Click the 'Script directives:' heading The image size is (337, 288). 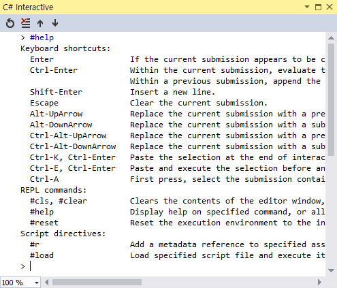(63, 234)
